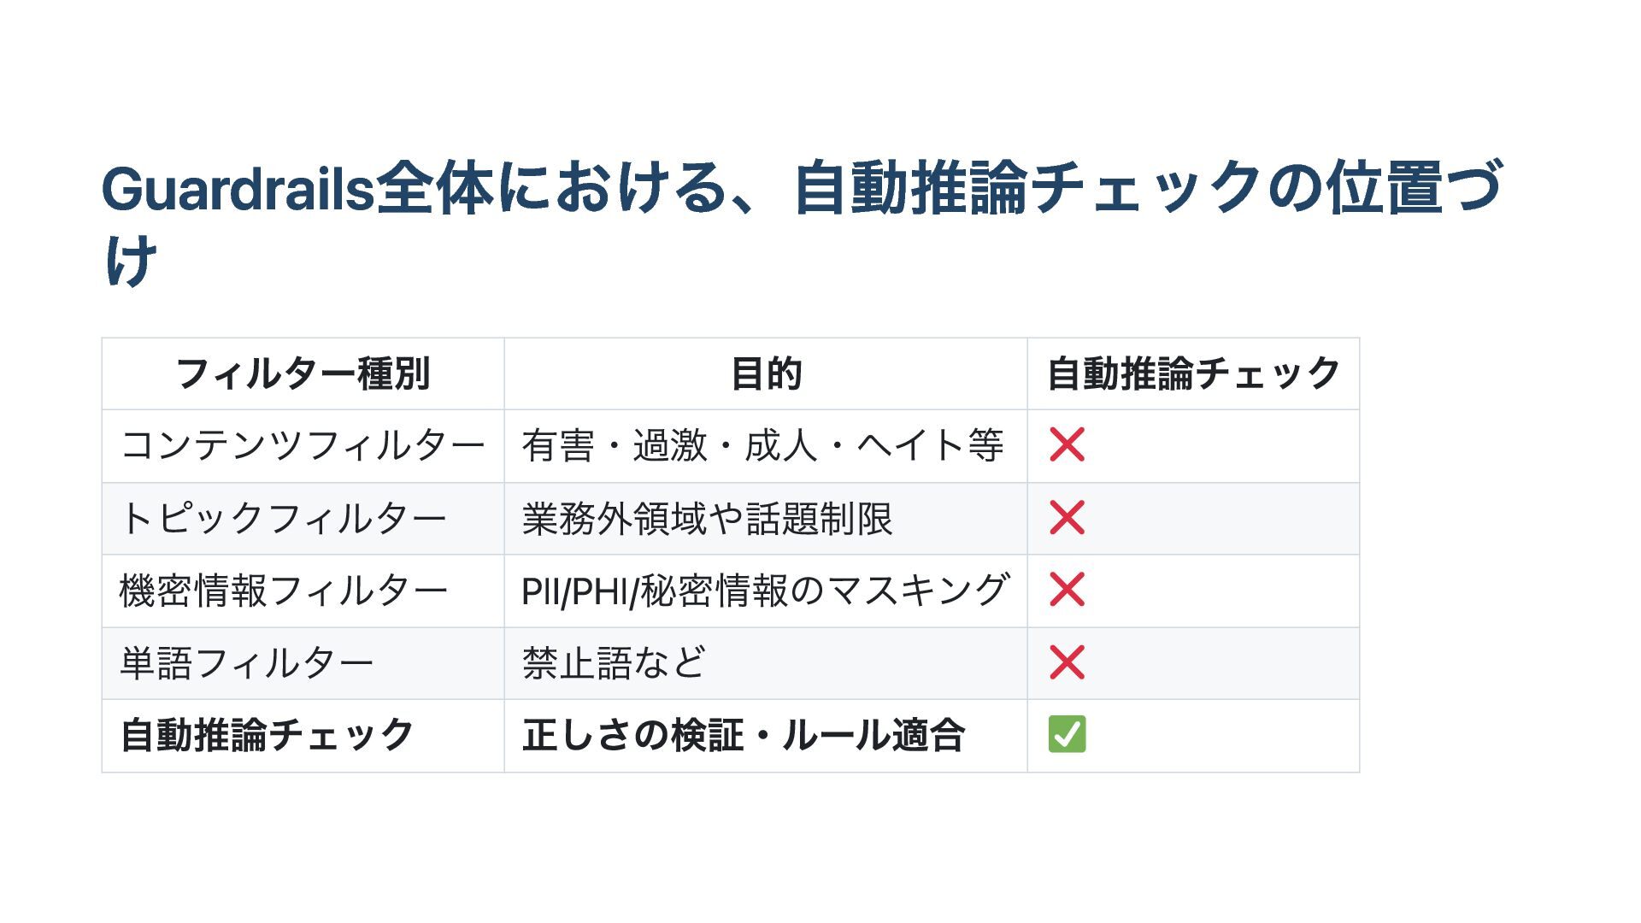The image size is (1641, 923).
Task: Click the 禁止語など cell
Action: [x=614, y=664]
